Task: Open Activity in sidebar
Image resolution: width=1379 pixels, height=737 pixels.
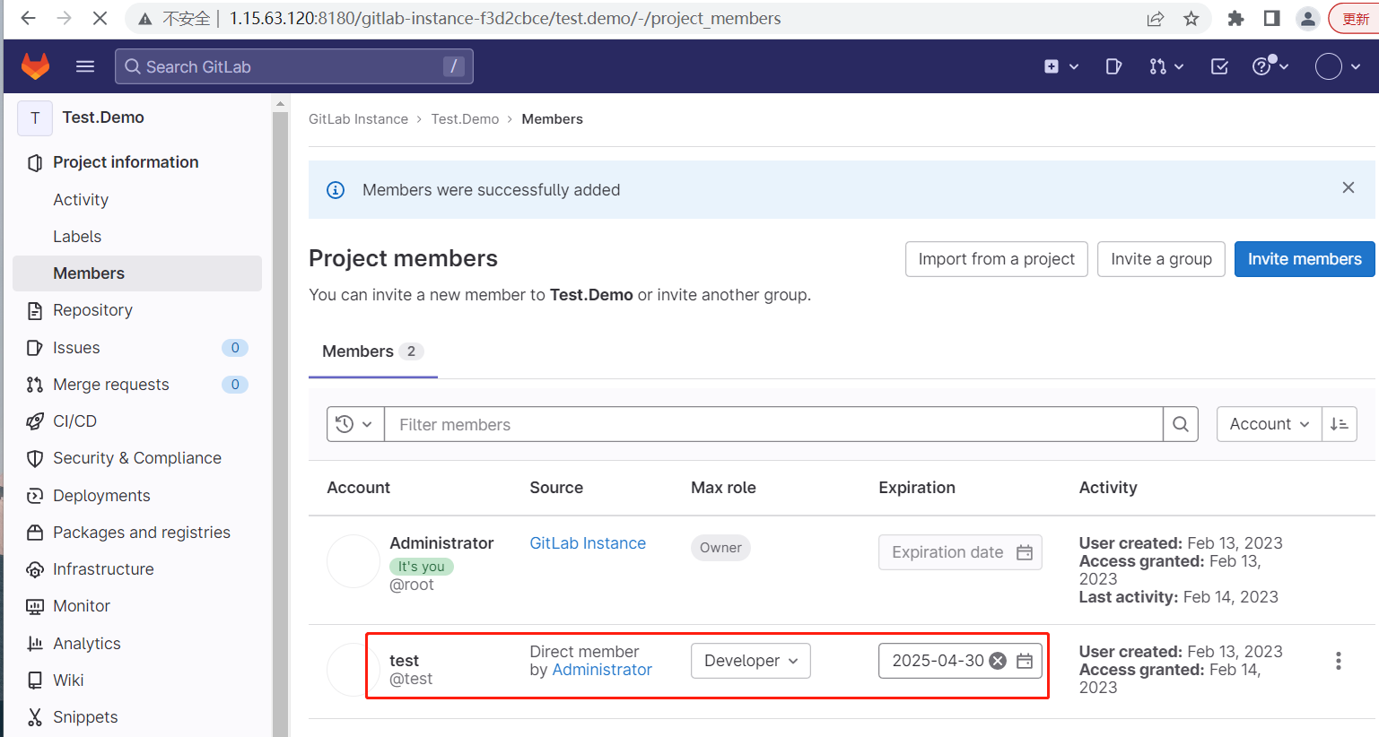Action: click(x=81, y=200)
